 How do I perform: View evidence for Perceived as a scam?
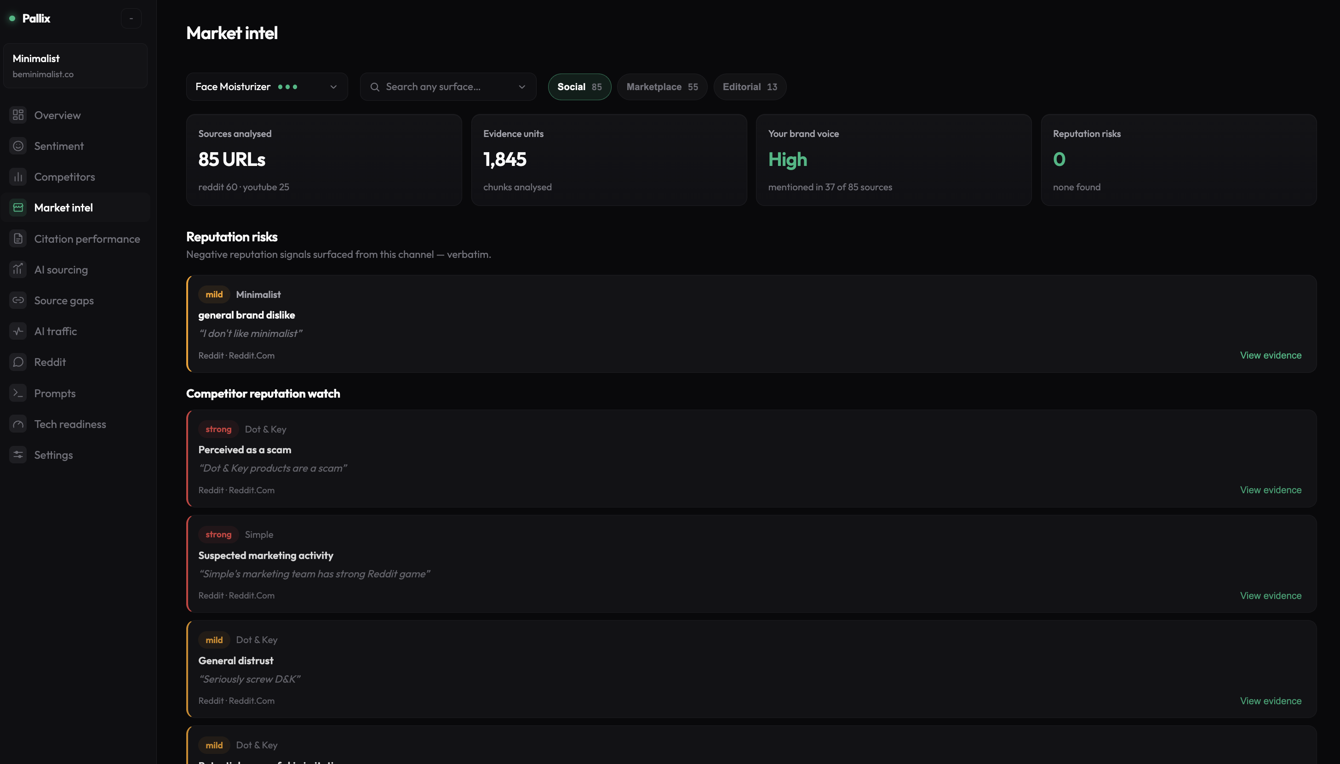pyautogui.click(x=1270, y=490)
